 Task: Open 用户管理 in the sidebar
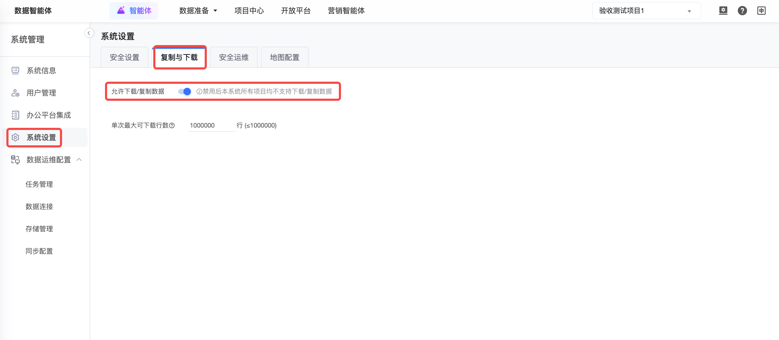tap(45, 93)
